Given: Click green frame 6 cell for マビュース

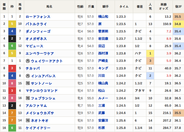Looking at the screenshot, I should pos(12,46).
